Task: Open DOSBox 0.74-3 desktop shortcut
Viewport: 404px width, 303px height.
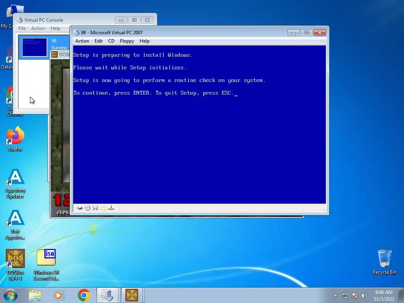Action: pos(15,265)
